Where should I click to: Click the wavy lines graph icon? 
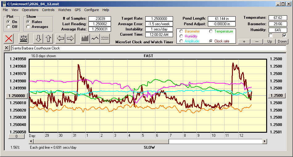[105, 38]
